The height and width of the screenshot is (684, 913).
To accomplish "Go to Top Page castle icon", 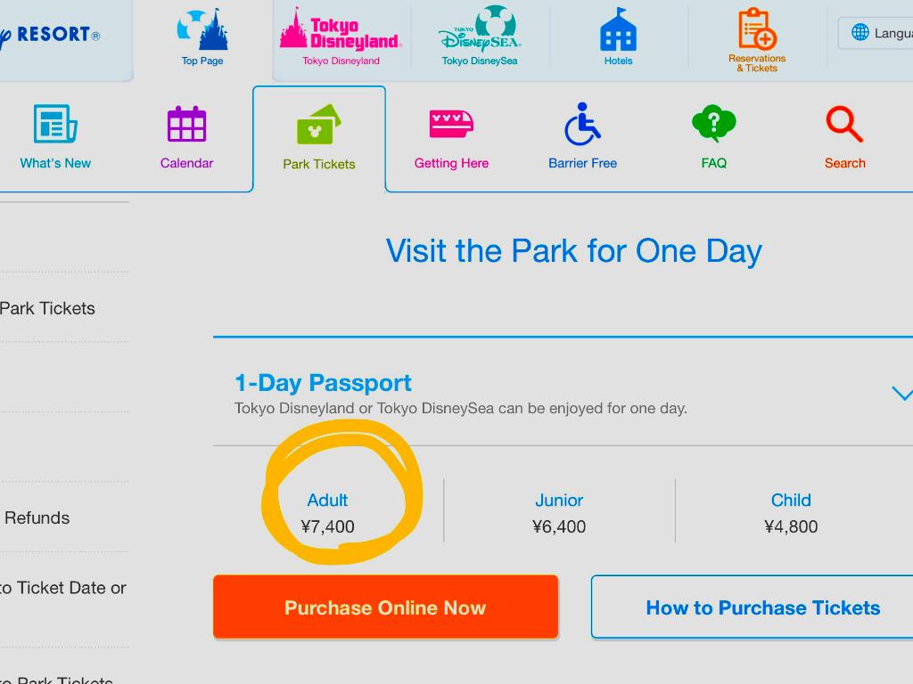I will [x=202, y=30].
